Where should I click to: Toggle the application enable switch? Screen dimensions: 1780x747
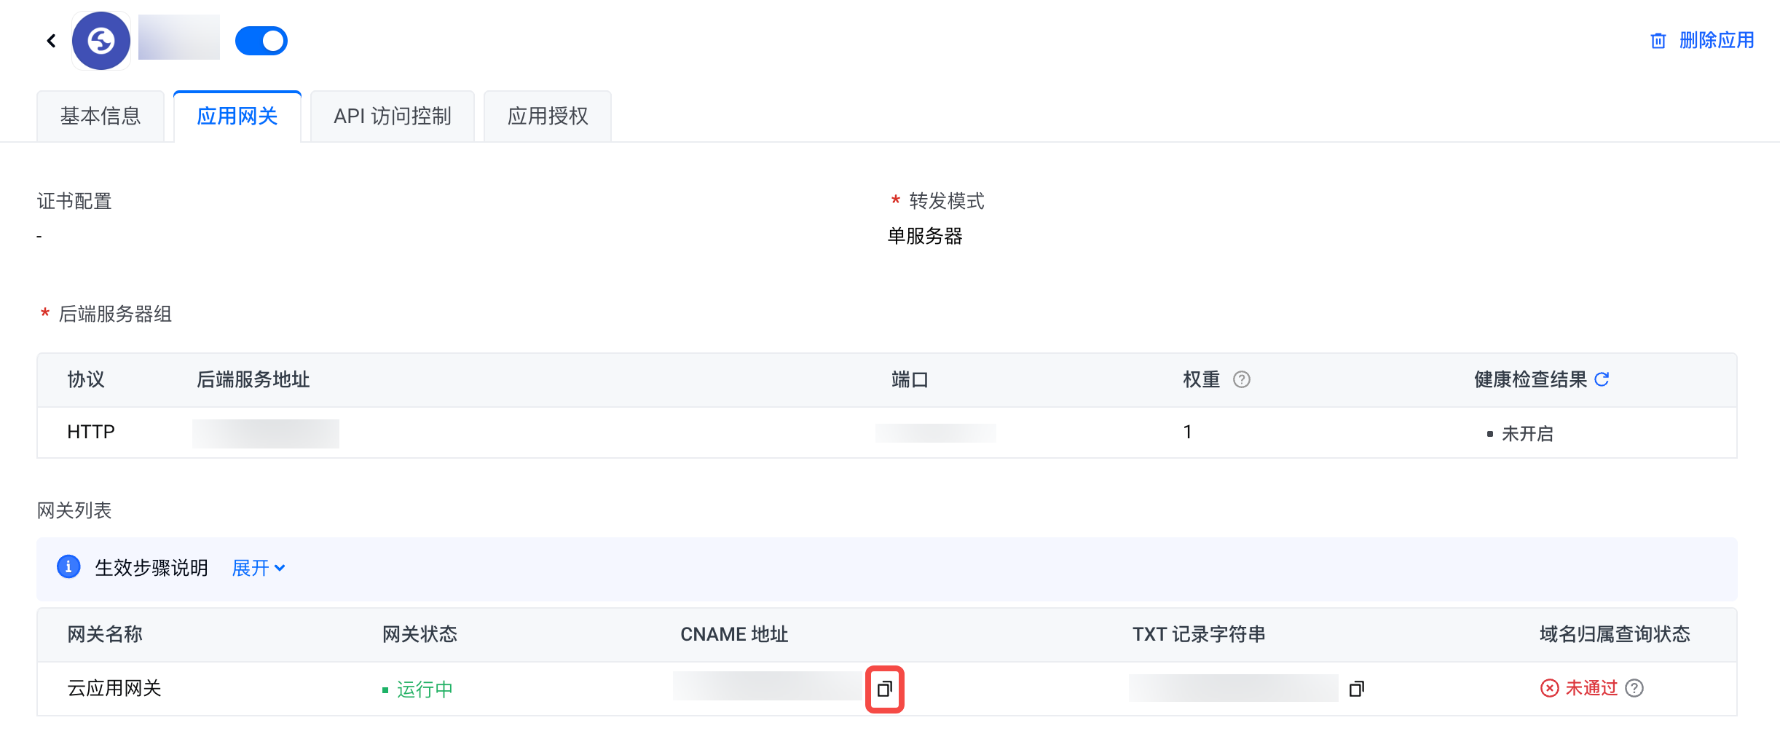[x=261, y=41]
